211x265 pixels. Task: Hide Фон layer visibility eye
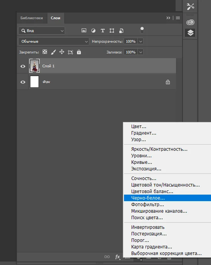[23, 82]
